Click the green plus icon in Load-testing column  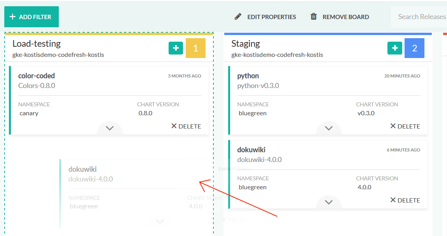[x=176, y=48]
